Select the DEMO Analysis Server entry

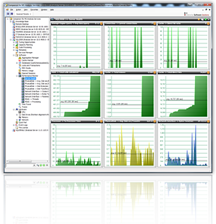[32, 29]
